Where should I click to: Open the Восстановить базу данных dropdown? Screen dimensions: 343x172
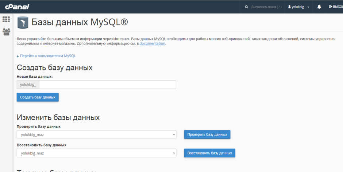(96, 153)
